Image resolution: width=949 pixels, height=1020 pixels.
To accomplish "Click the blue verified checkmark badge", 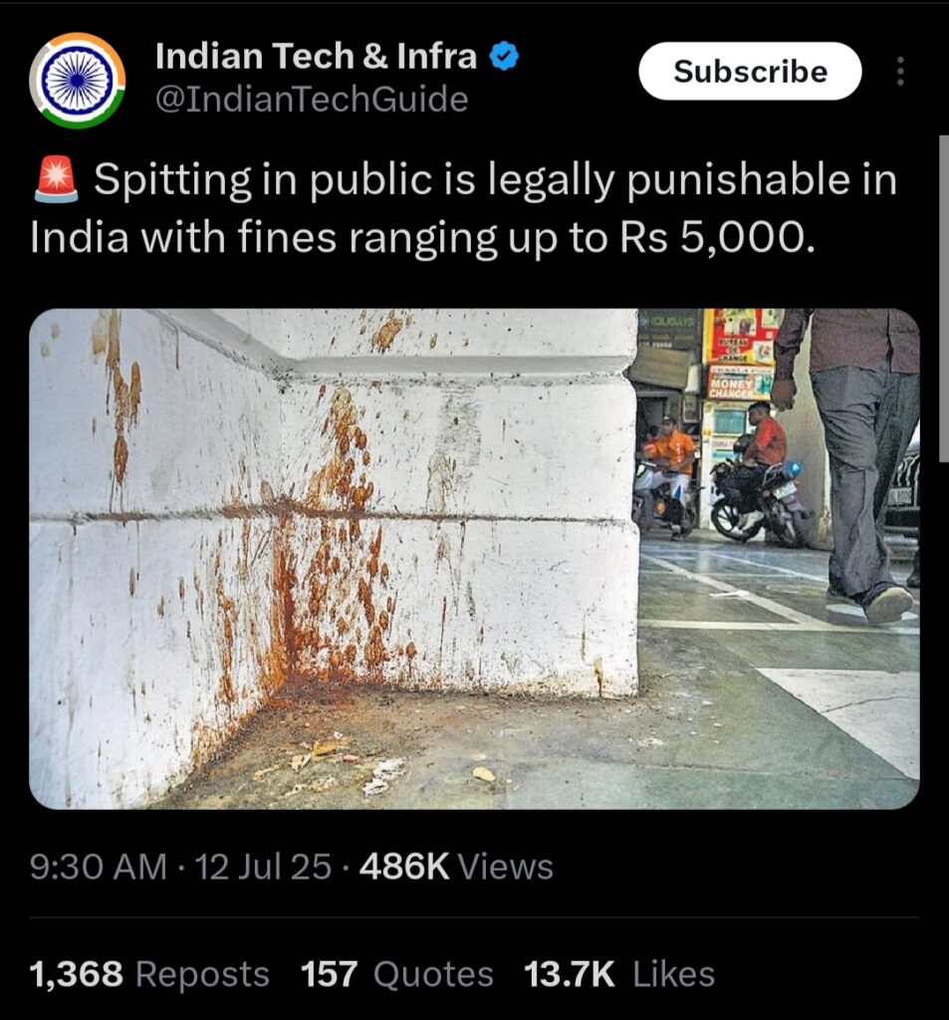I will [x=504, y=57].
